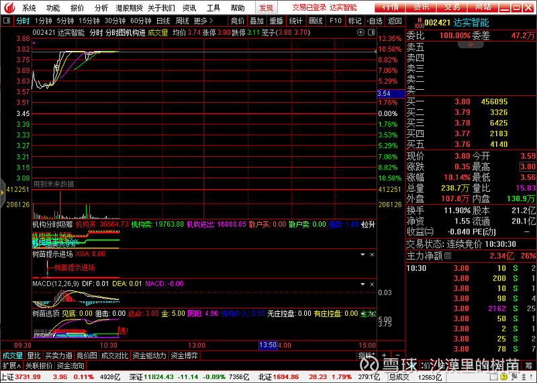Image resolution: width=537 pixels, height=383 pixels.
Task: Click the 统计 statistics button
Action: pyautogui.click(x=295, y=21)
